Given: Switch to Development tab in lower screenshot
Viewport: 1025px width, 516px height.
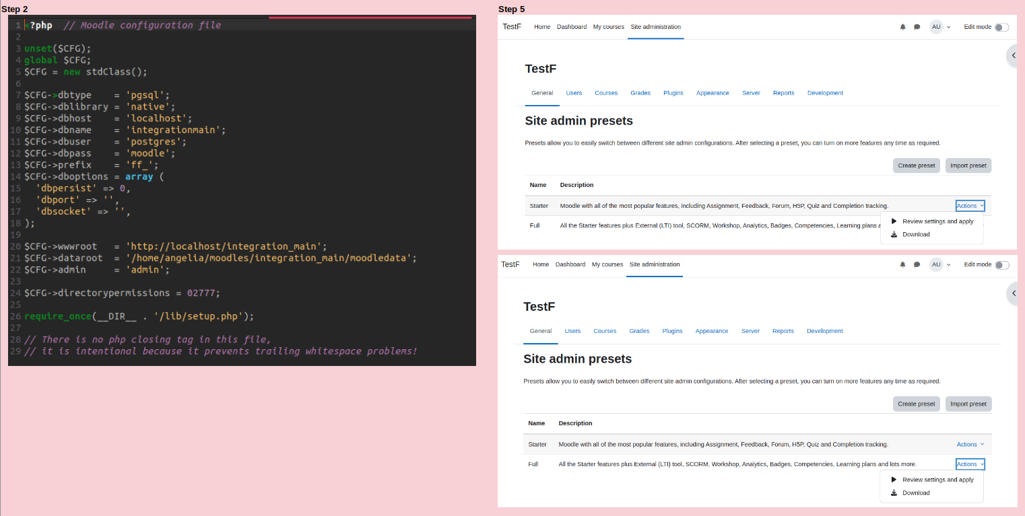Looking at the screenshot, I should (825, 331).
